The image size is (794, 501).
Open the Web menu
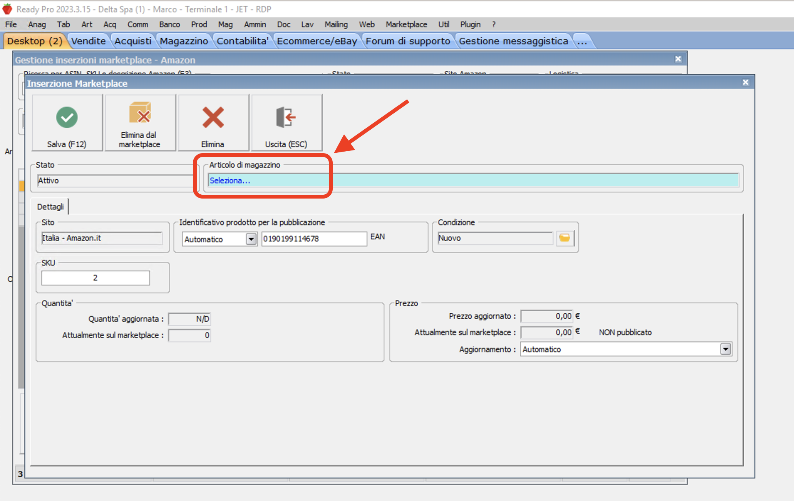pos(367,24)
